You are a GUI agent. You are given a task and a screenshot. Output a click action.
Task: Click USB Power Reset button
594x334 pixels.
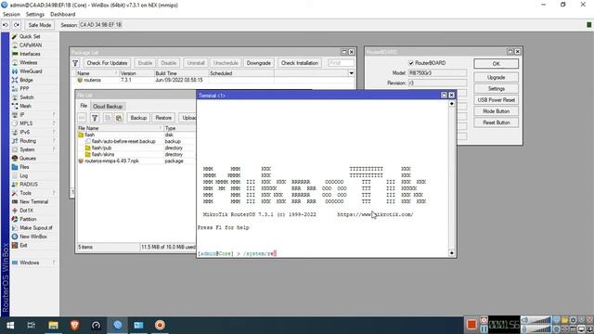496,100
